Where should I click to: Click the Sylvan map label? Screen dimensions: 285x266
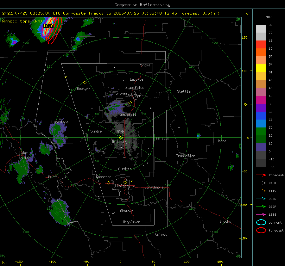coord(121,93)
